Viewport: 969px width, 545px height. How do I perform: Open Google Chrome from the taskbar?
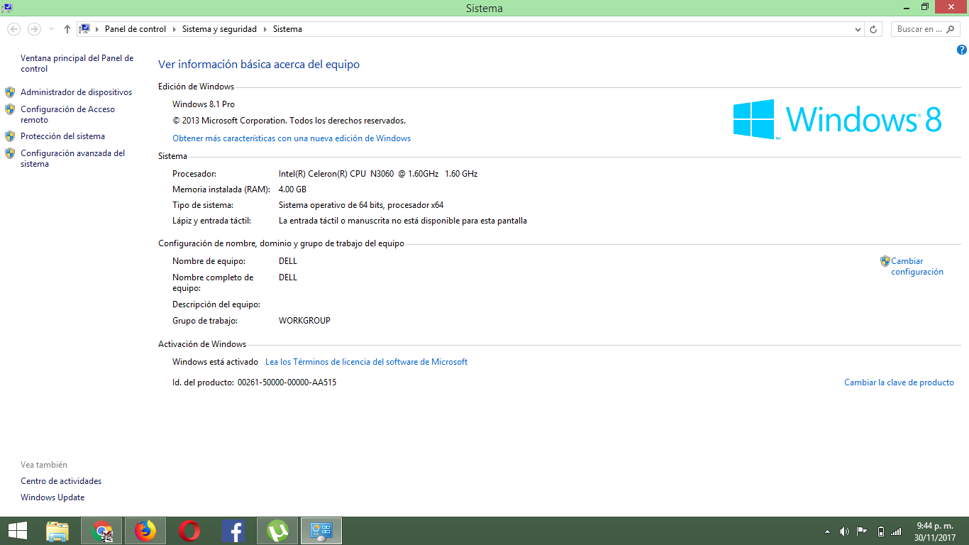pyautogui.click(x=101, y=531)
